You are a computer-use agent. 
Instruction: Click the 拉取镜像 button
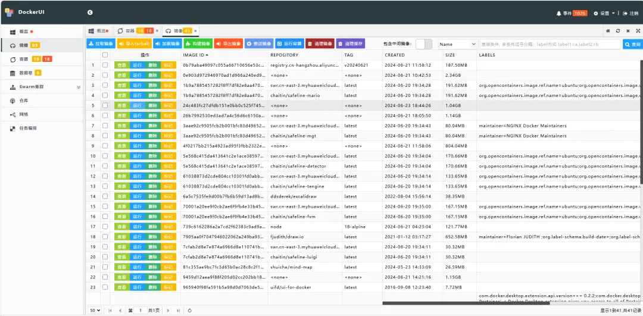101,43
